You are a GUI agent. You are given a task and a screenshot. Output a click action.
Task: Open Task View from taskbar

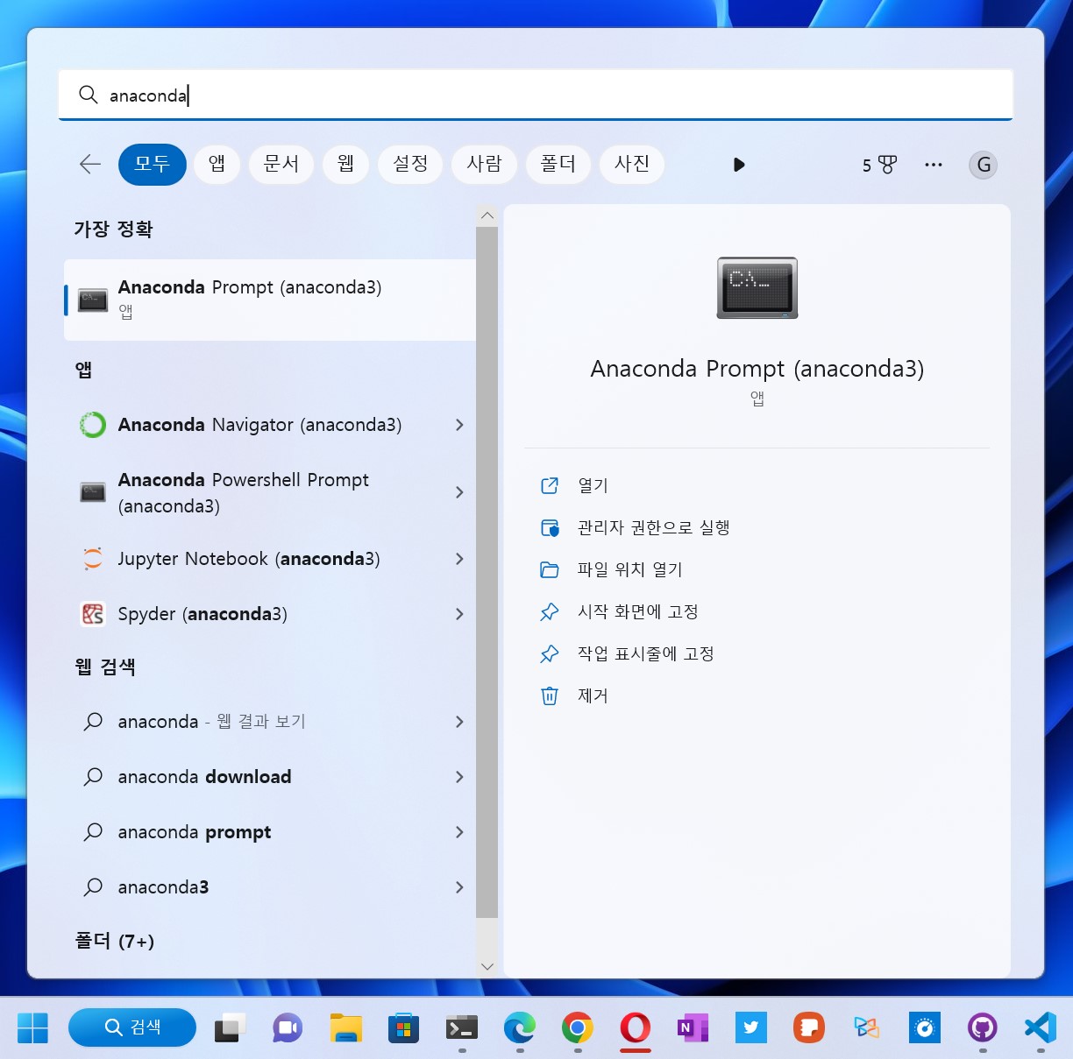pyautogui.click(x=230, y=1027)
